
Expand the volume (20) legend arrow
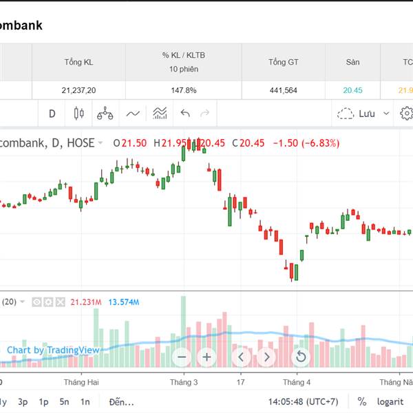(23, 302)
